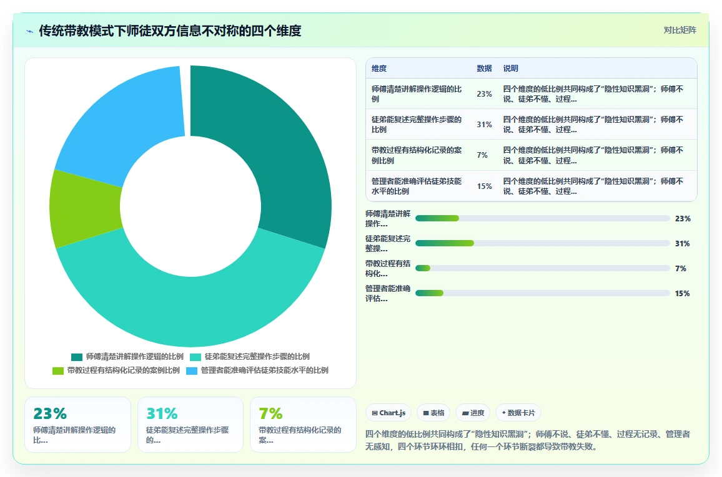Click the progress bar for 管理者能准确评估…
This screenshot has width=722, height=477.
click(x=542, y=292)
